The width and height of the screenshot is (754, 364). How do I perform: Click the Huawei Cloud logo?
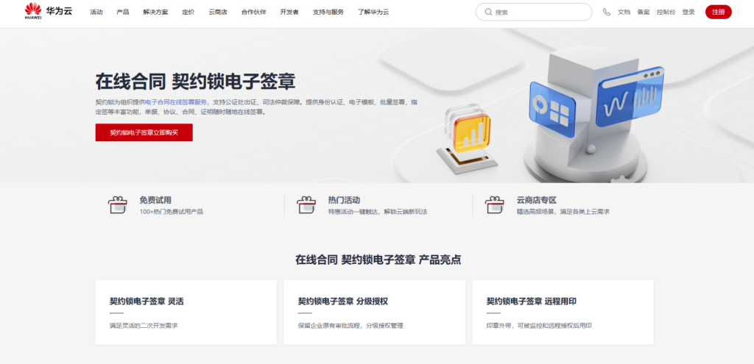pos(48,12)
